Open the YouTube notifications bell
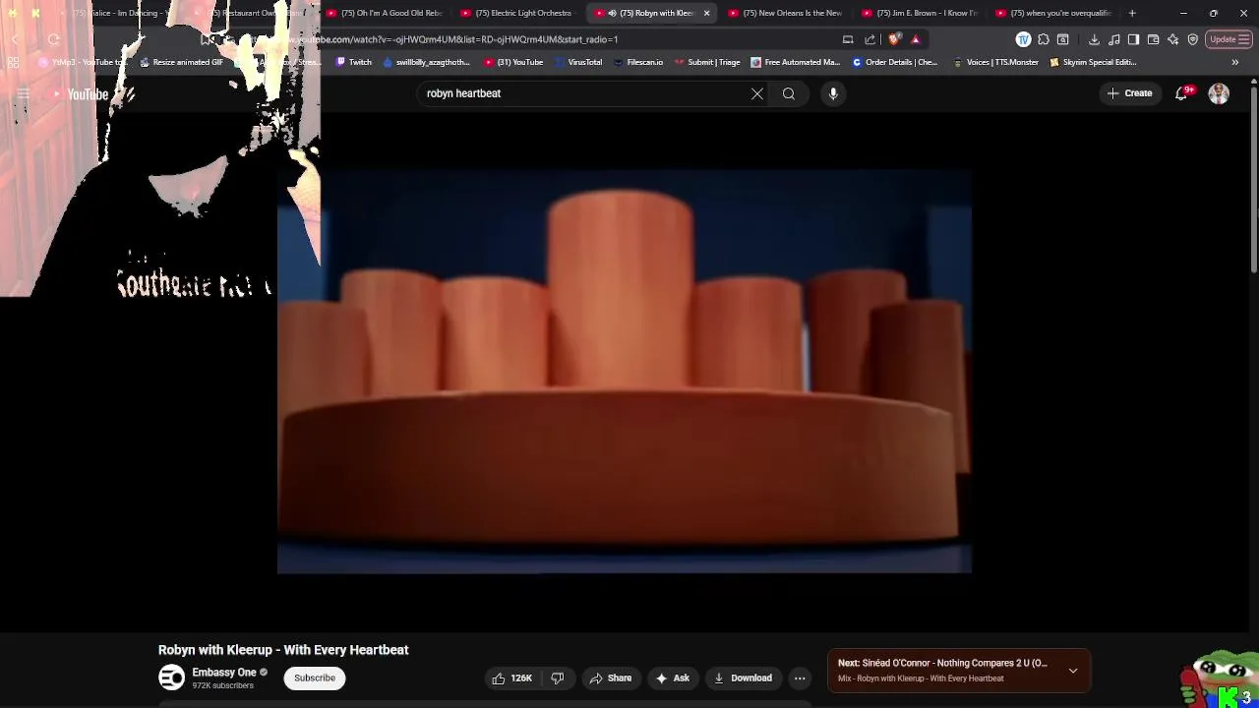Viewport: 1259px width, 708px height. (x=1181, y=93)
